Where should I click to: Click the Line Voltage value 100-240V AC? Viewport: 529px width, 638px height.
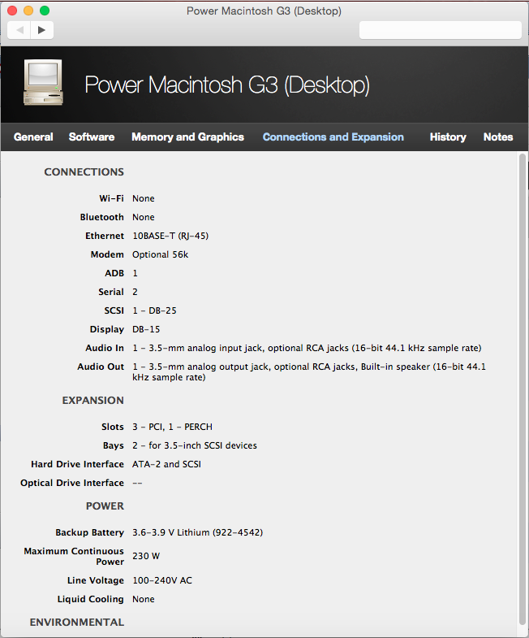pyautogui.click(x=162, y=580)
